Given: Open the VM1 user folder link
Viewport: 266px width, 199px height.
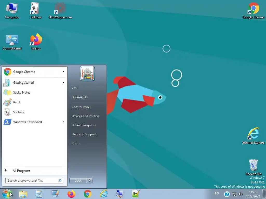Looking at the screenshot, I should point(75,88).
